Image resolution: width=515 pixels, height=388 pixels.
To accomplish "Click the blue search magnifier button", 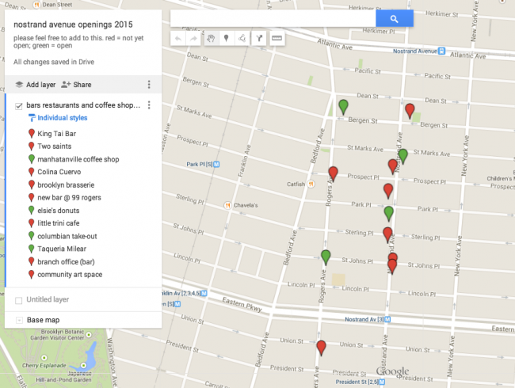I will click(394, 19).
